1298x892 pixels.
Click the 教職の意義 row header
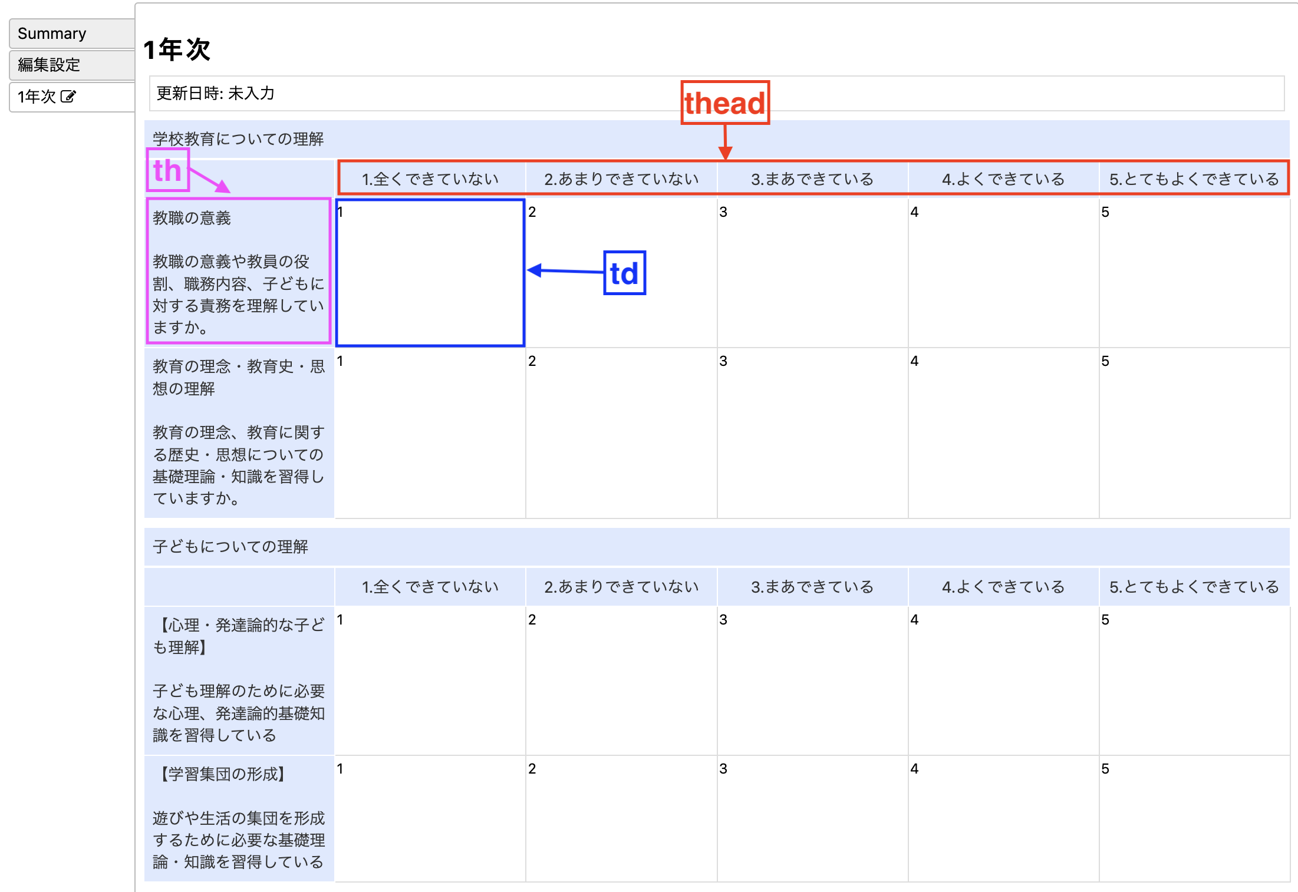(239, 272)
